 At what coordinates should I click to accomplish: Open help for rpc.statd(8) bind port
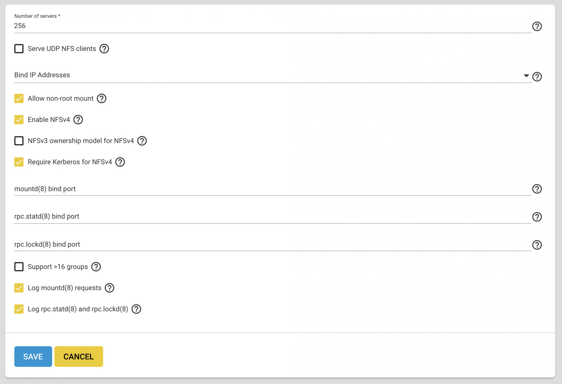(x=537, y=217)
